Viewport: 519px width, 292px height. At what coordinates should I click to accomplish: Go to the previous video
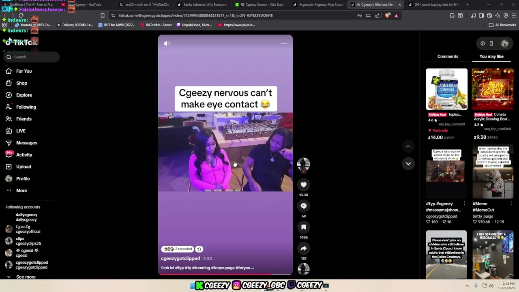point(408,146)
